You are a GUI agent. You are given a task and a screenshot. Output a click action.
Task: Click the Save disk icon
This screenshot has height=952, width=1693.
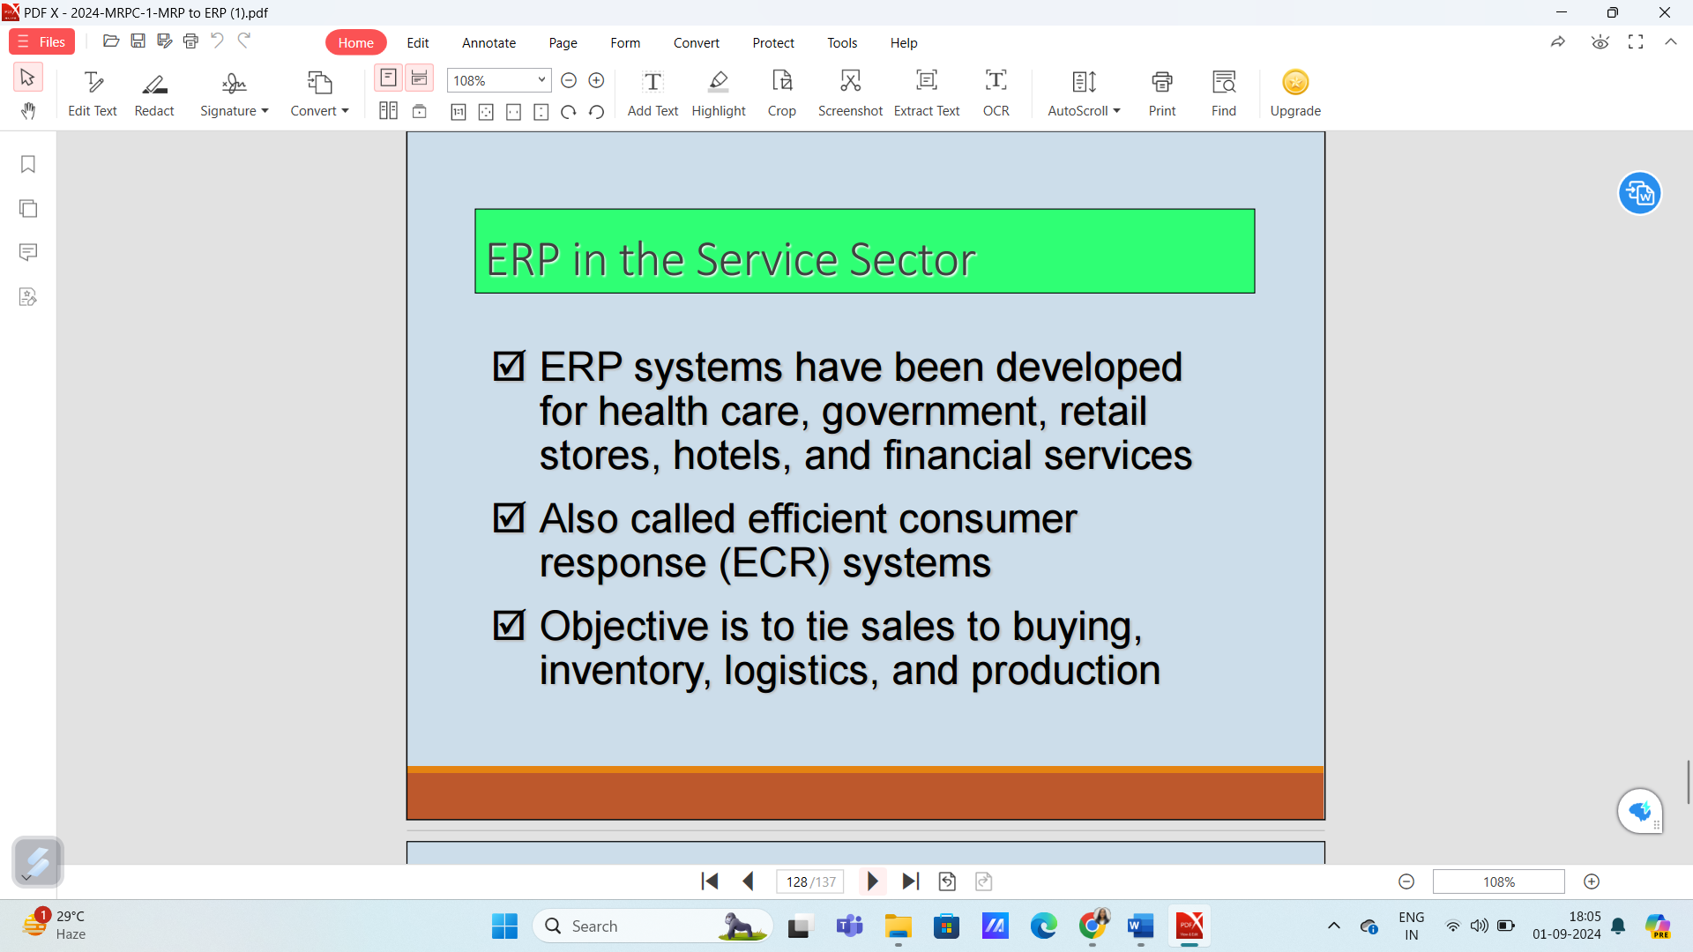pyautogui.click(x=138, y=41)
